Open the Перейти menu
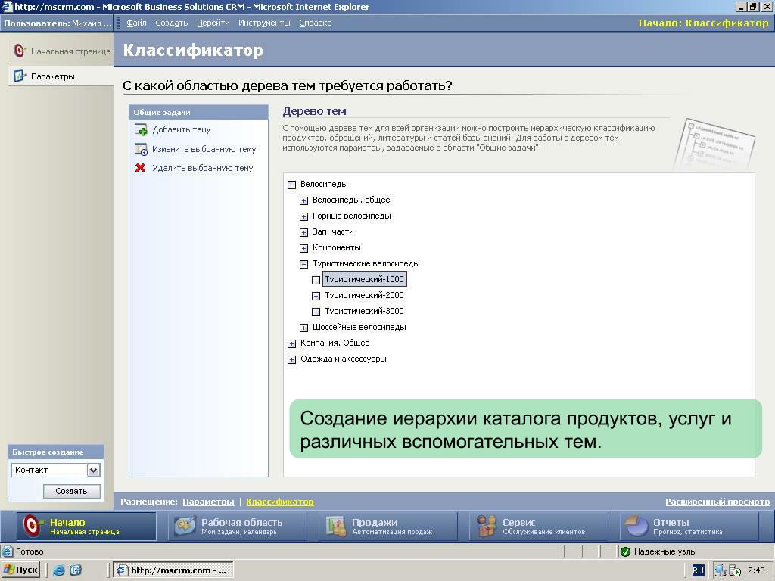Viewport: 775px width, 581px height. (213, 23)
